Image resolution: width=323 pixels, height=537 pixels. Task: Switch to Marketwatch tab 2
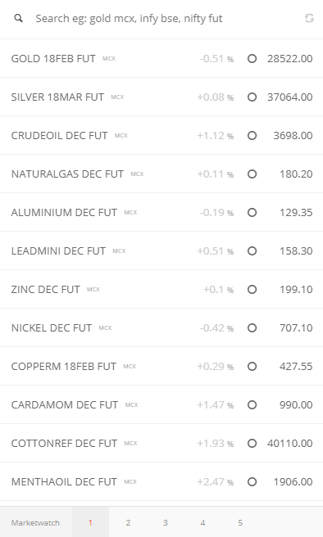128,522
